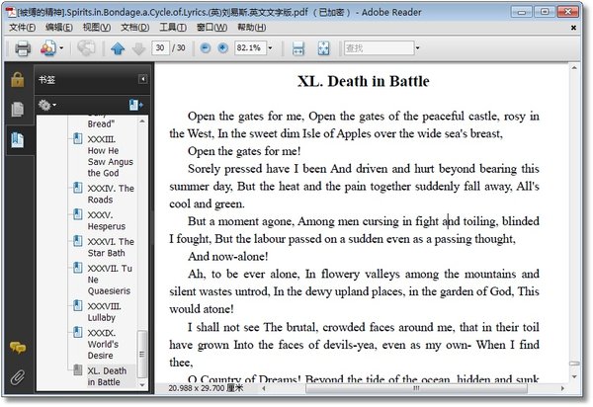Screen dimensions: 593x407
Task: Collapse the bookmarks pane with arrow
Action: (x=142, y=79)
